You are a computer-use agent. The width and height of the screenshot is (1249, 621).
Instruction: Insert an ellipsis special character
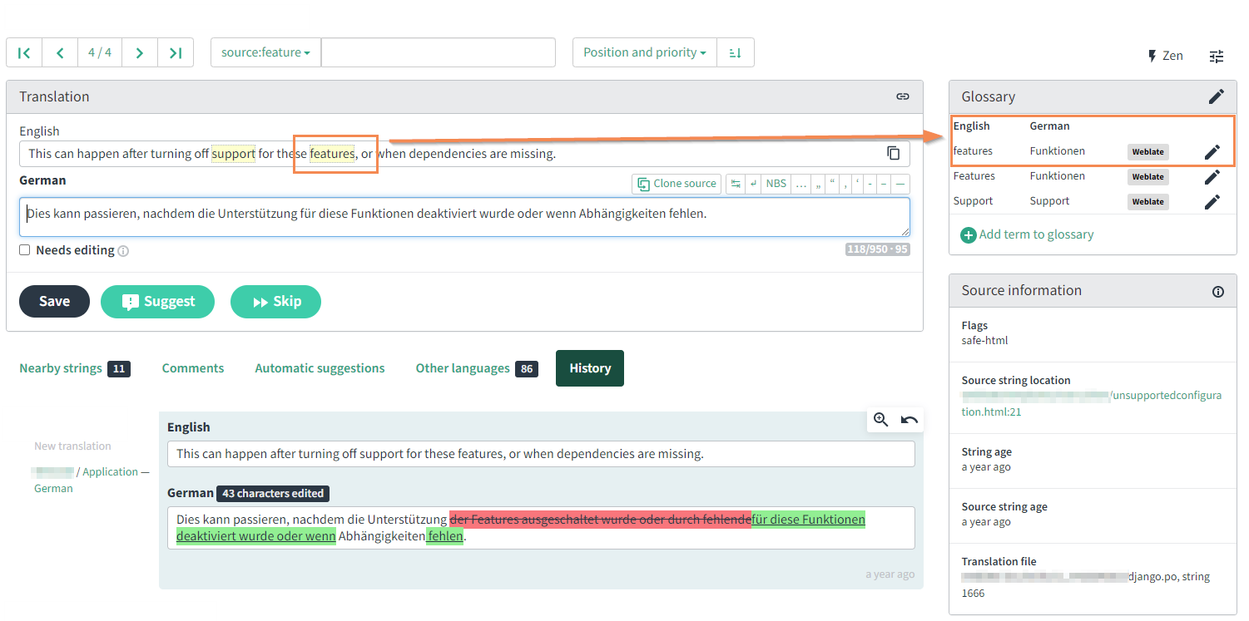[800, 183]
